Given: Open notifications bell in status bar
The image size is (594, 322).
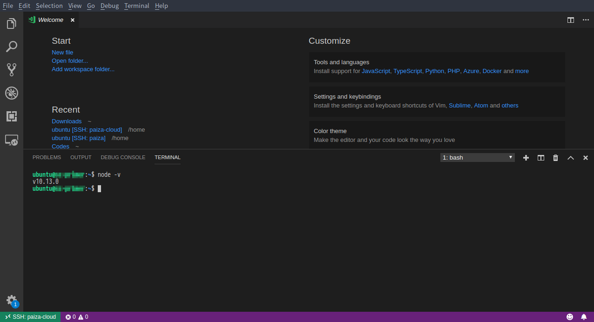Looking at the screenshot, I should click(x=584, y=317).
